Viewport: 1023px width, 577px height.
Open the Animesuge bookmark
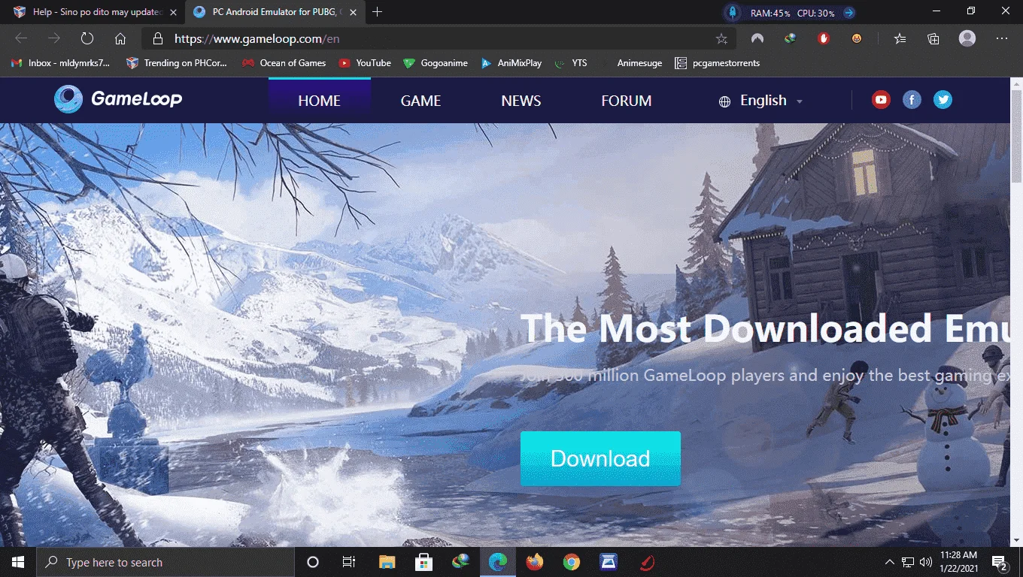point(632,63)
